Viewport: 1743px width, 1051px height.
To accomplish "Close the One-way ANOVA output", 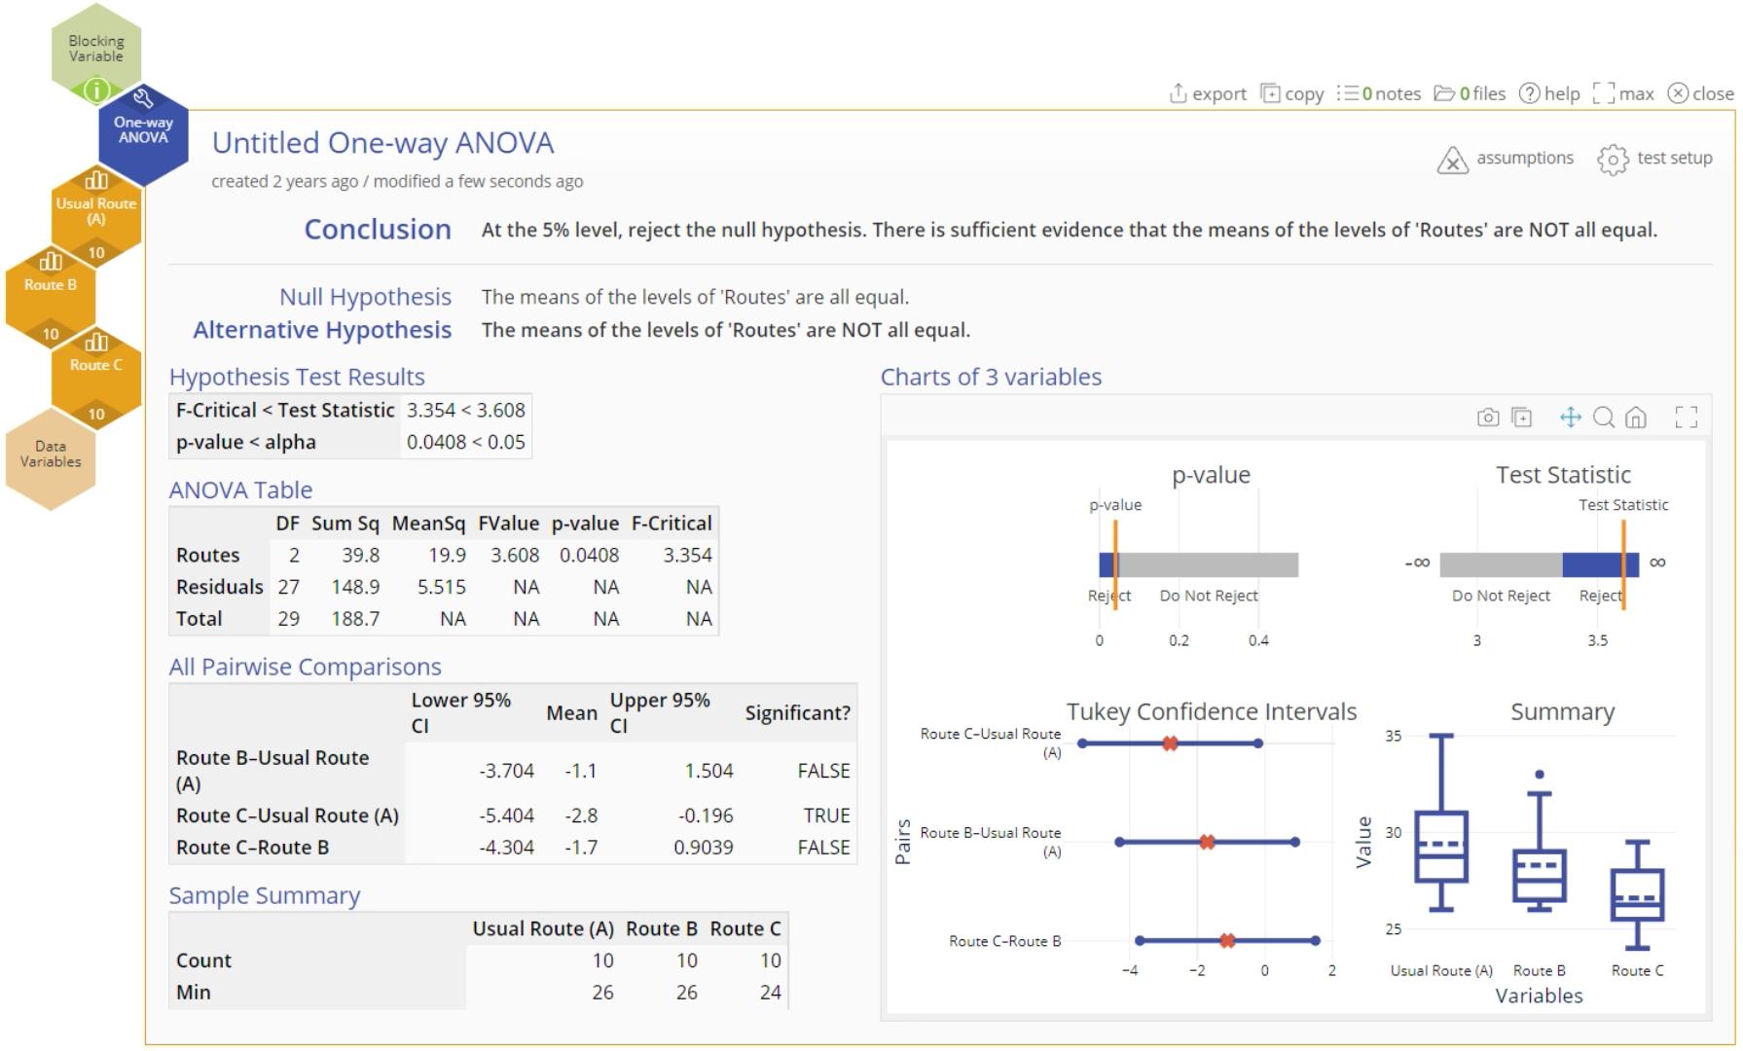I will click(x=1700, y=93).
